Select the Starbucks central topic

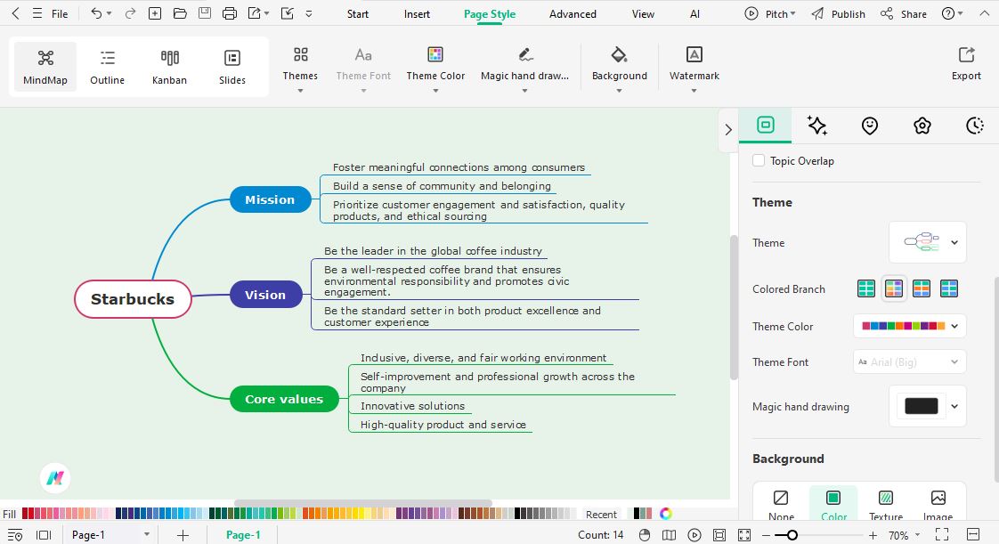(133, 299)
